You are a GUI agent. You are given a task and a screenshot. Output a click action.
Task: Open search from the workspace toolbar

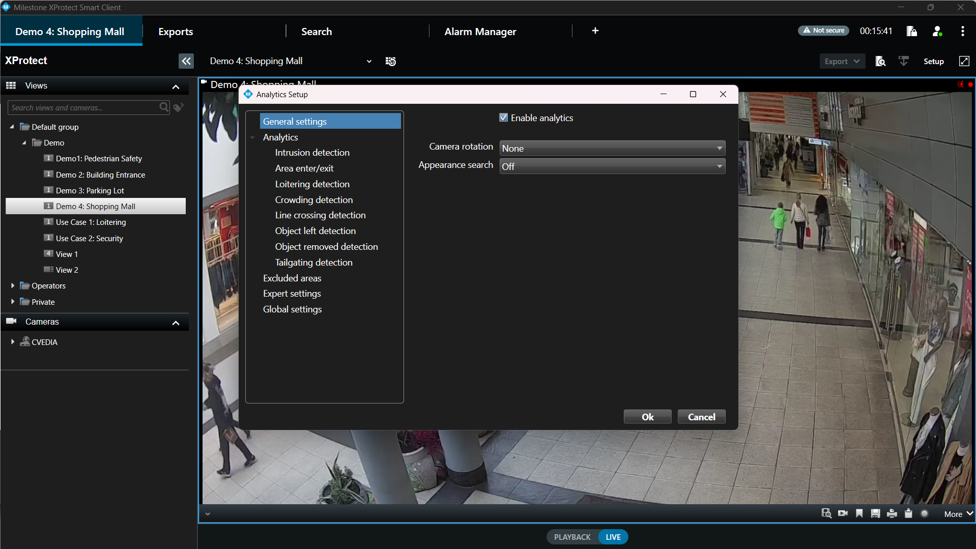tap(880, 61)
